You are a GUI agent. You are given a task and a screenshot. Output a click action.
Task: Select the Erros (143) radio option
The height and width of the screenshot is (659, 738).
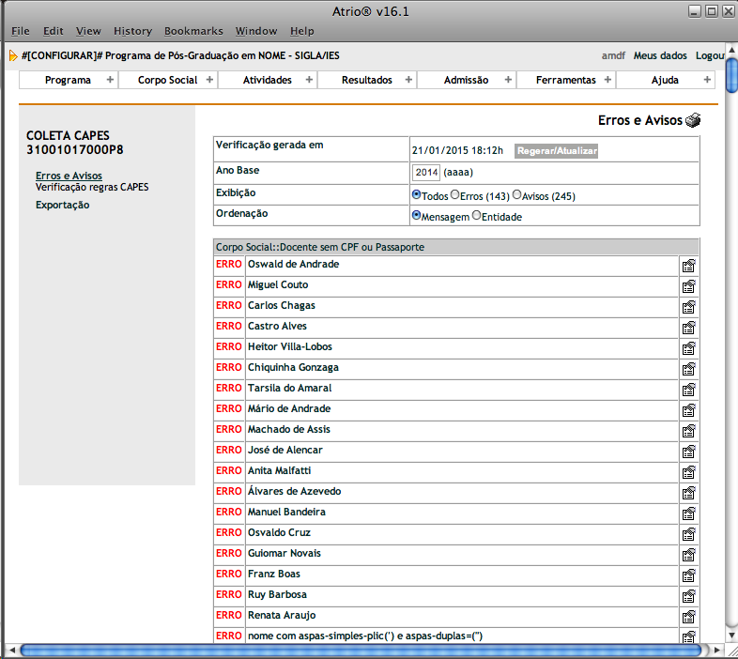[x=455, y=195]
